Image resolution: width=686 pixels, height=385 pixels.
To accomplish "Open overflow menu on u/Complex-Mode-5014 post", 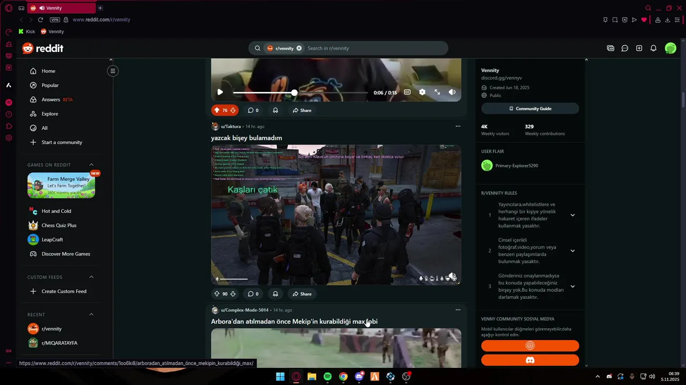I will pyautogui.click(x=458, y=310).
